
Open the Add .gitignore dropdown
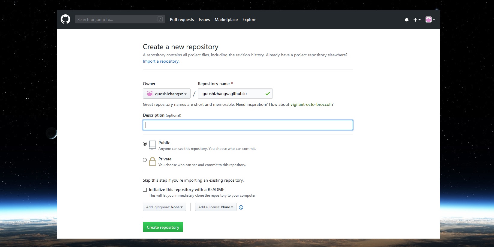click(164, 207)
